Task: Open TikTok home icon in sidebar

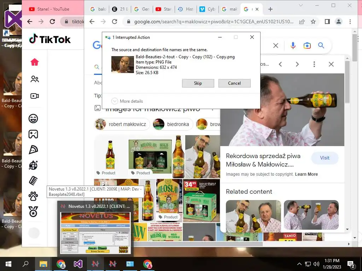Action: click(35, 62)
